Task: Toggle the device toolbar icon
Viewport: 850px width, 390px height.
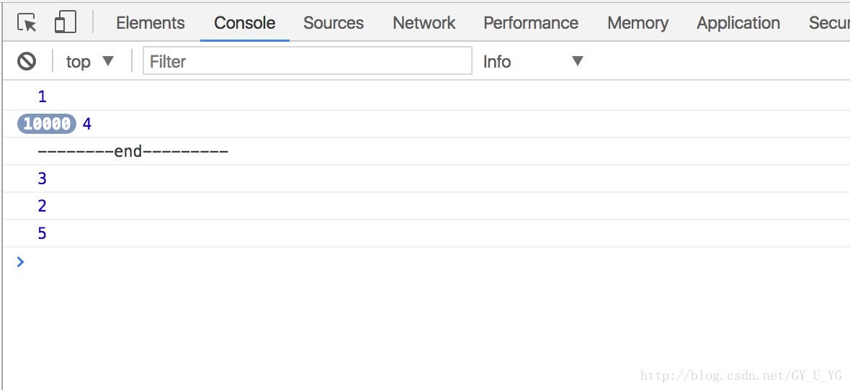Action: 65,22
